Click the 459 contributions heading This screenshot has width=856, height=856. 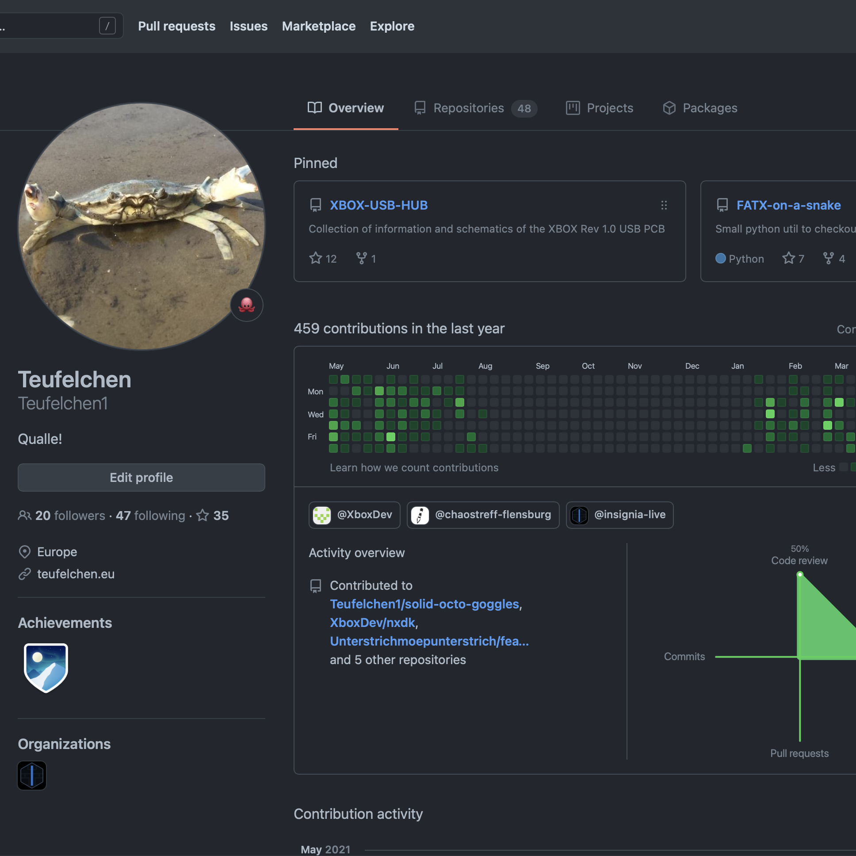(399, 329)
